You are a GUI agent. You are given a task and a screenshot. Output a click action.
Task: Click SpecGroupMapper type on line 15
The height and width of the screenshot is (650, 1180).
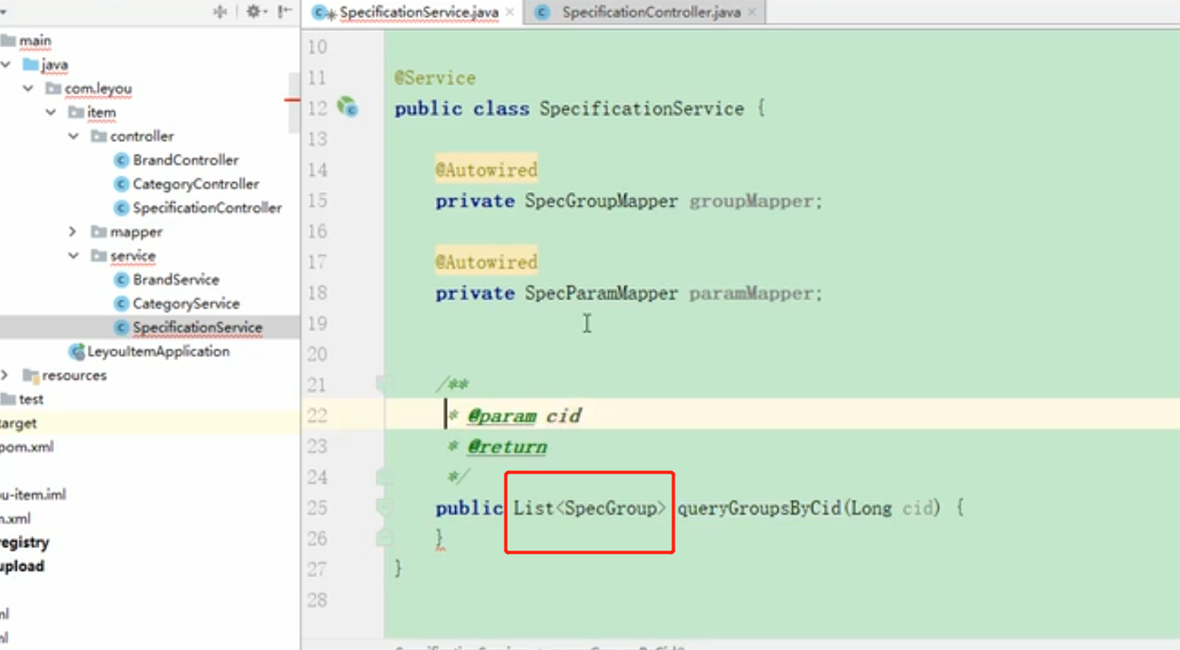(x=601, y=201)
